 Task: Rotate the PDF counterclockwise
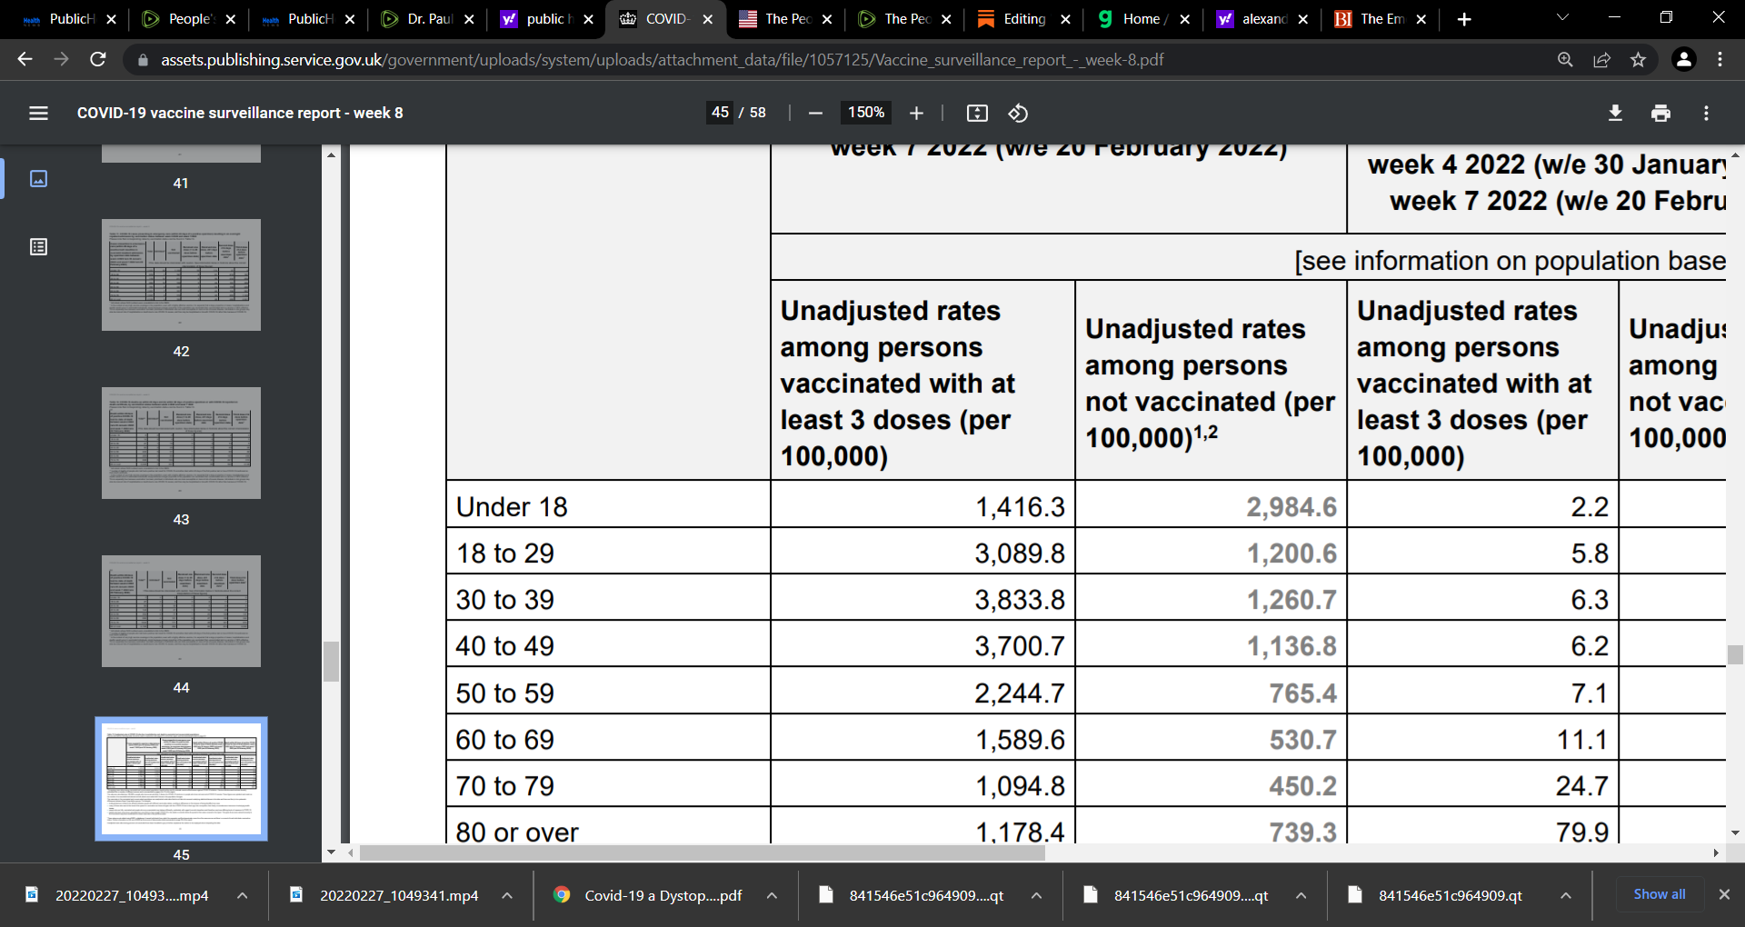1018,113
